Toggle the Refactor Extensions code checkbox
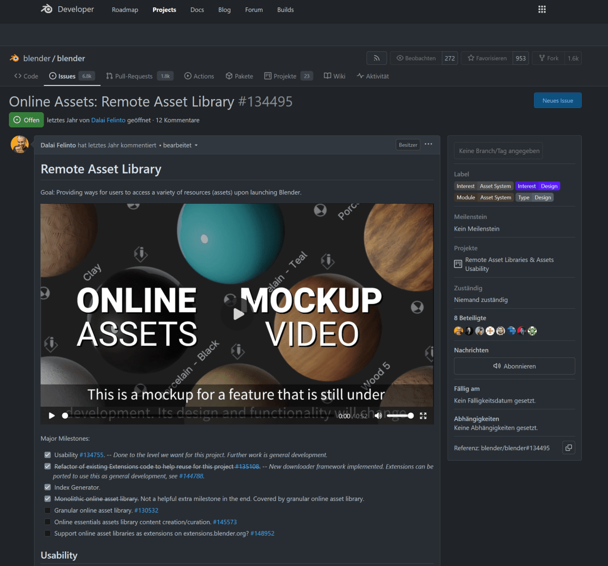Image resolution: width=608 pixels, height=566 pixels. 47,466
